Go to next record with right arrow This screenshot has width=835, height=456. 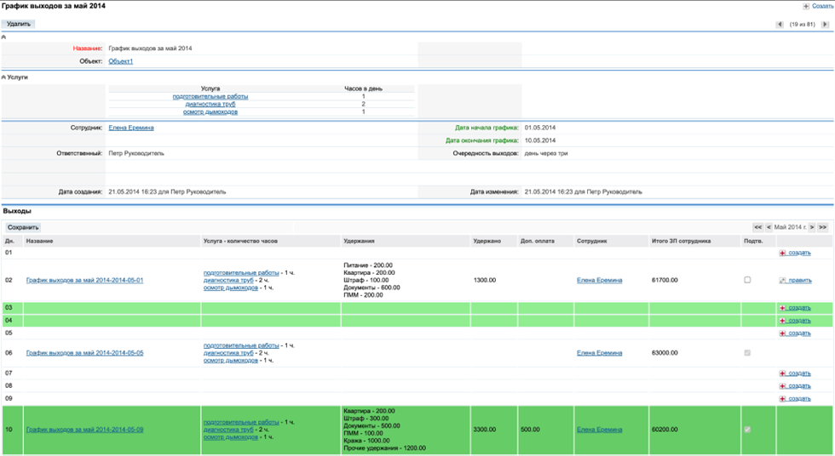pos(826,25)
